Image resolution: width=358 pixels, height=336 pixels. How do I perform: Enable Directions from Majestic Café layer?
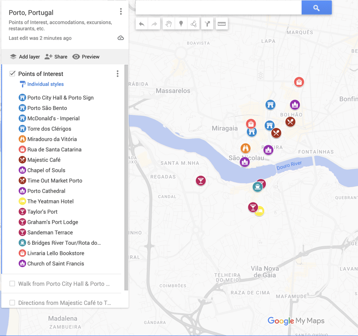click(x=13, y=303)
